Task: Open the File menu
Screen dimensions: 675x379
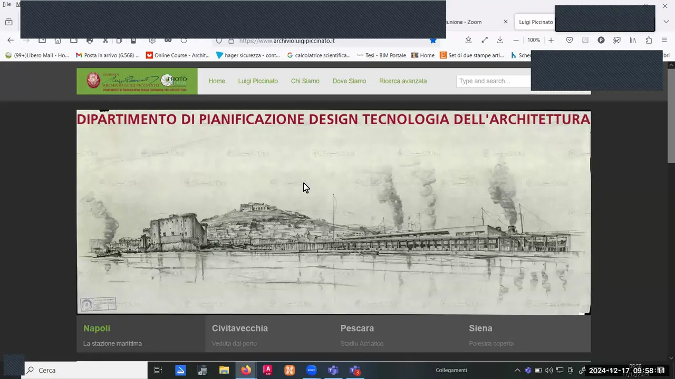Action: click(7, 4)
